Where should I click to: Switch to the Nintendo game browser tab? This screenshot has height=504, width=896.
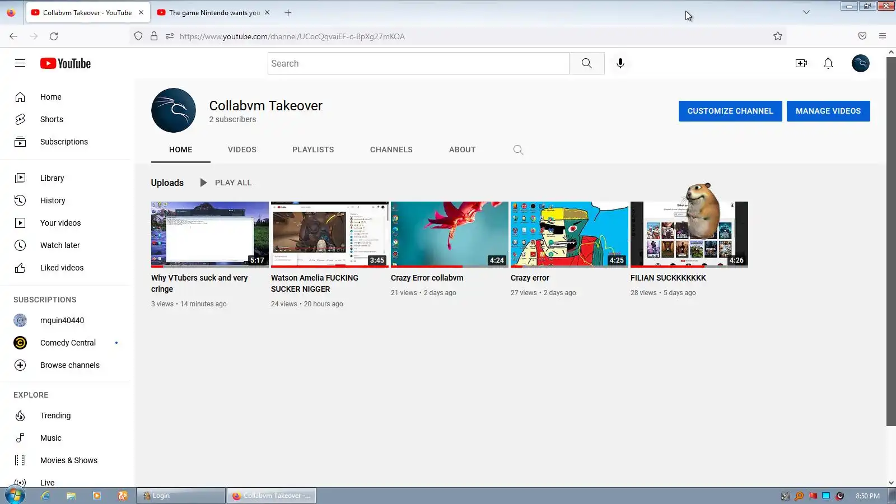click(214, 12)
